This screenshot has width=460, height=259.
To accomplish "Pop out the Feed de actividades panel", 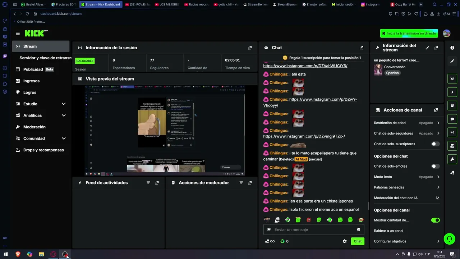I will click(157, 183).
